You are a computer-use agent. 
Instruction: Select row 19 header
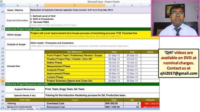click(x=2, y=10)
